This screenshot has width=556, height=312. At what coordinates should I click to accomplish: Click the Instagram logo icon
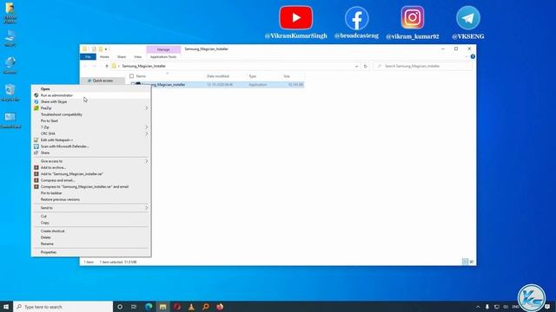[x=413, y=17]
